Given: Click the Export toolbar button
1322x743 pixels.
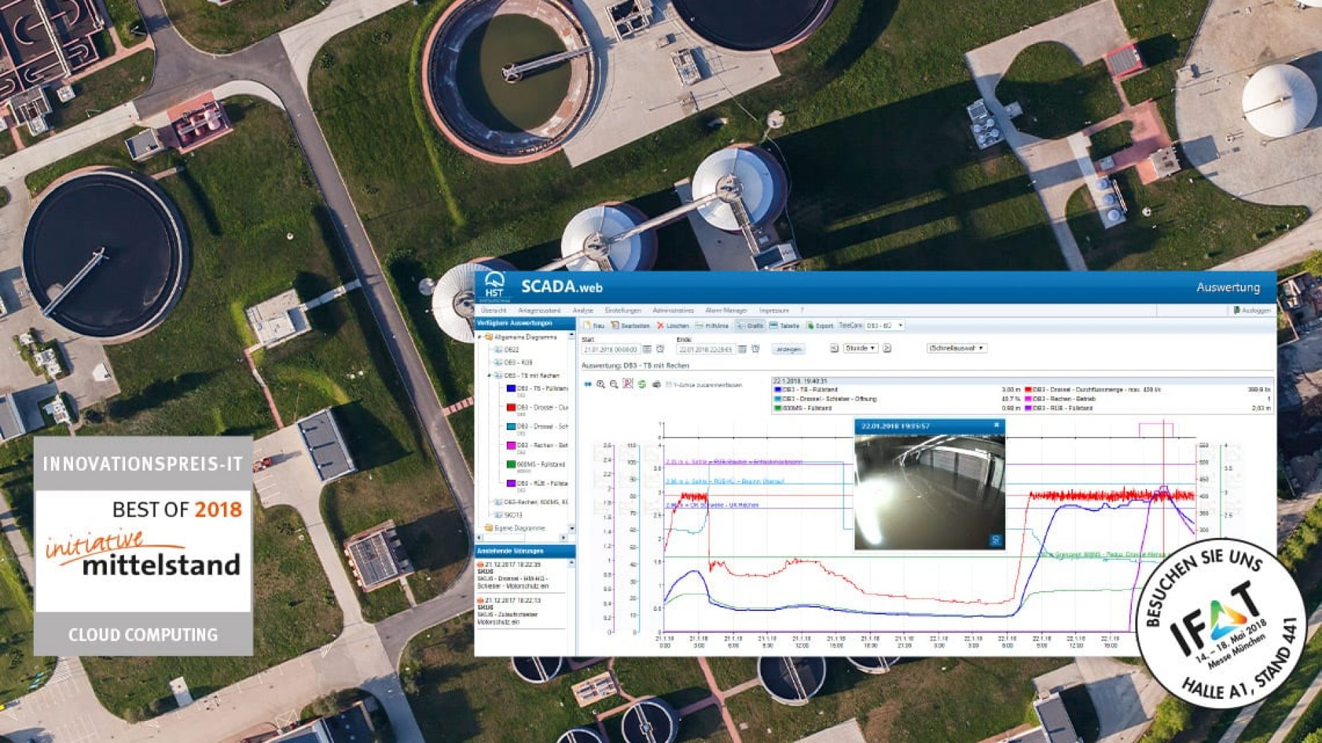Looking at the screenshot, I should pyautogui.click(x=819, y=325).
